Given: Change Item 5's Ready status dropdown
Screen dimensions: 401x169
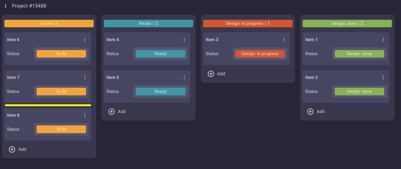Looking at the screenshot, I should coord(160,92).
